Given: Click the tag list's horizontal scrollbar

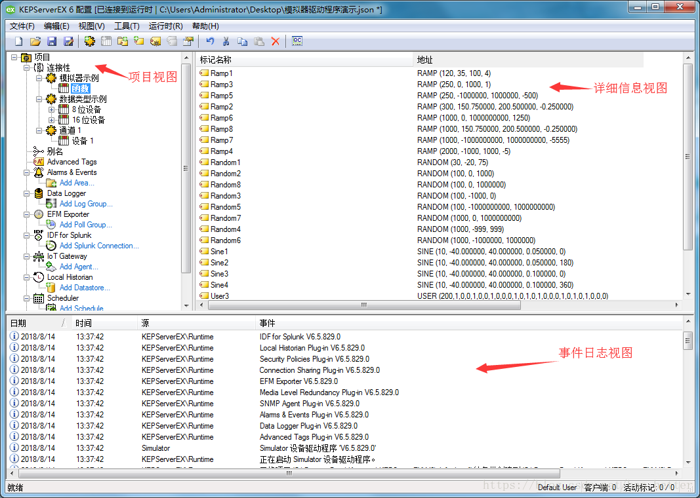Looking at the screenshot, I should tap(364, 305).
